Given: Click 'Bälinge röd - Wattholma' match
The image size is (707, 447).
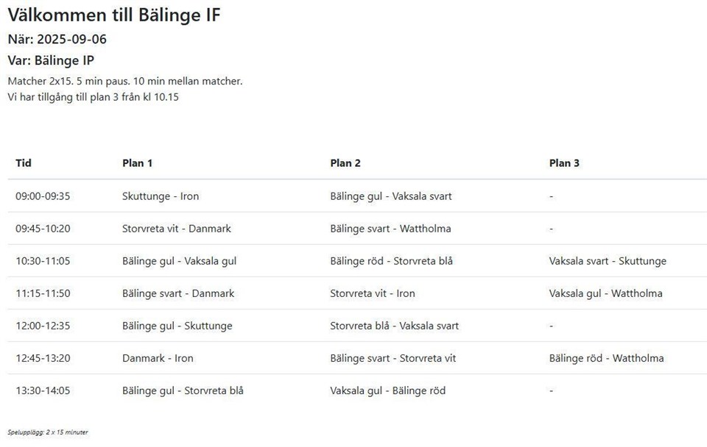Looking at the screenshot, I should pos(606,358).
